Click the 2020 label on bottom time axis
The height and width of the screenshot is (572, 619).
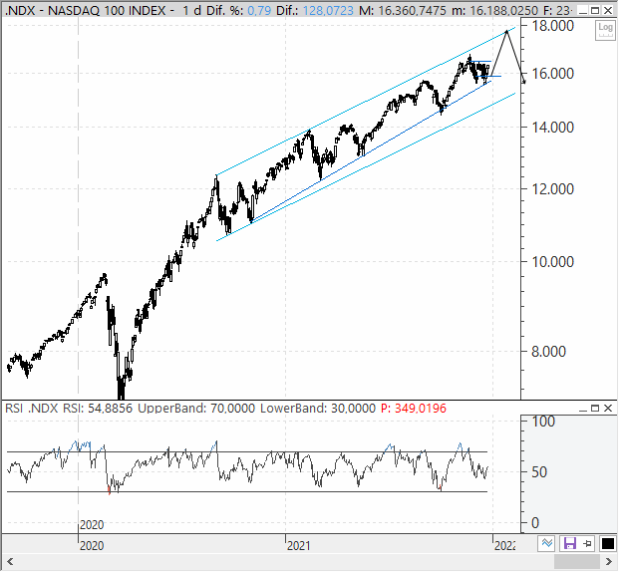(92, 546)
